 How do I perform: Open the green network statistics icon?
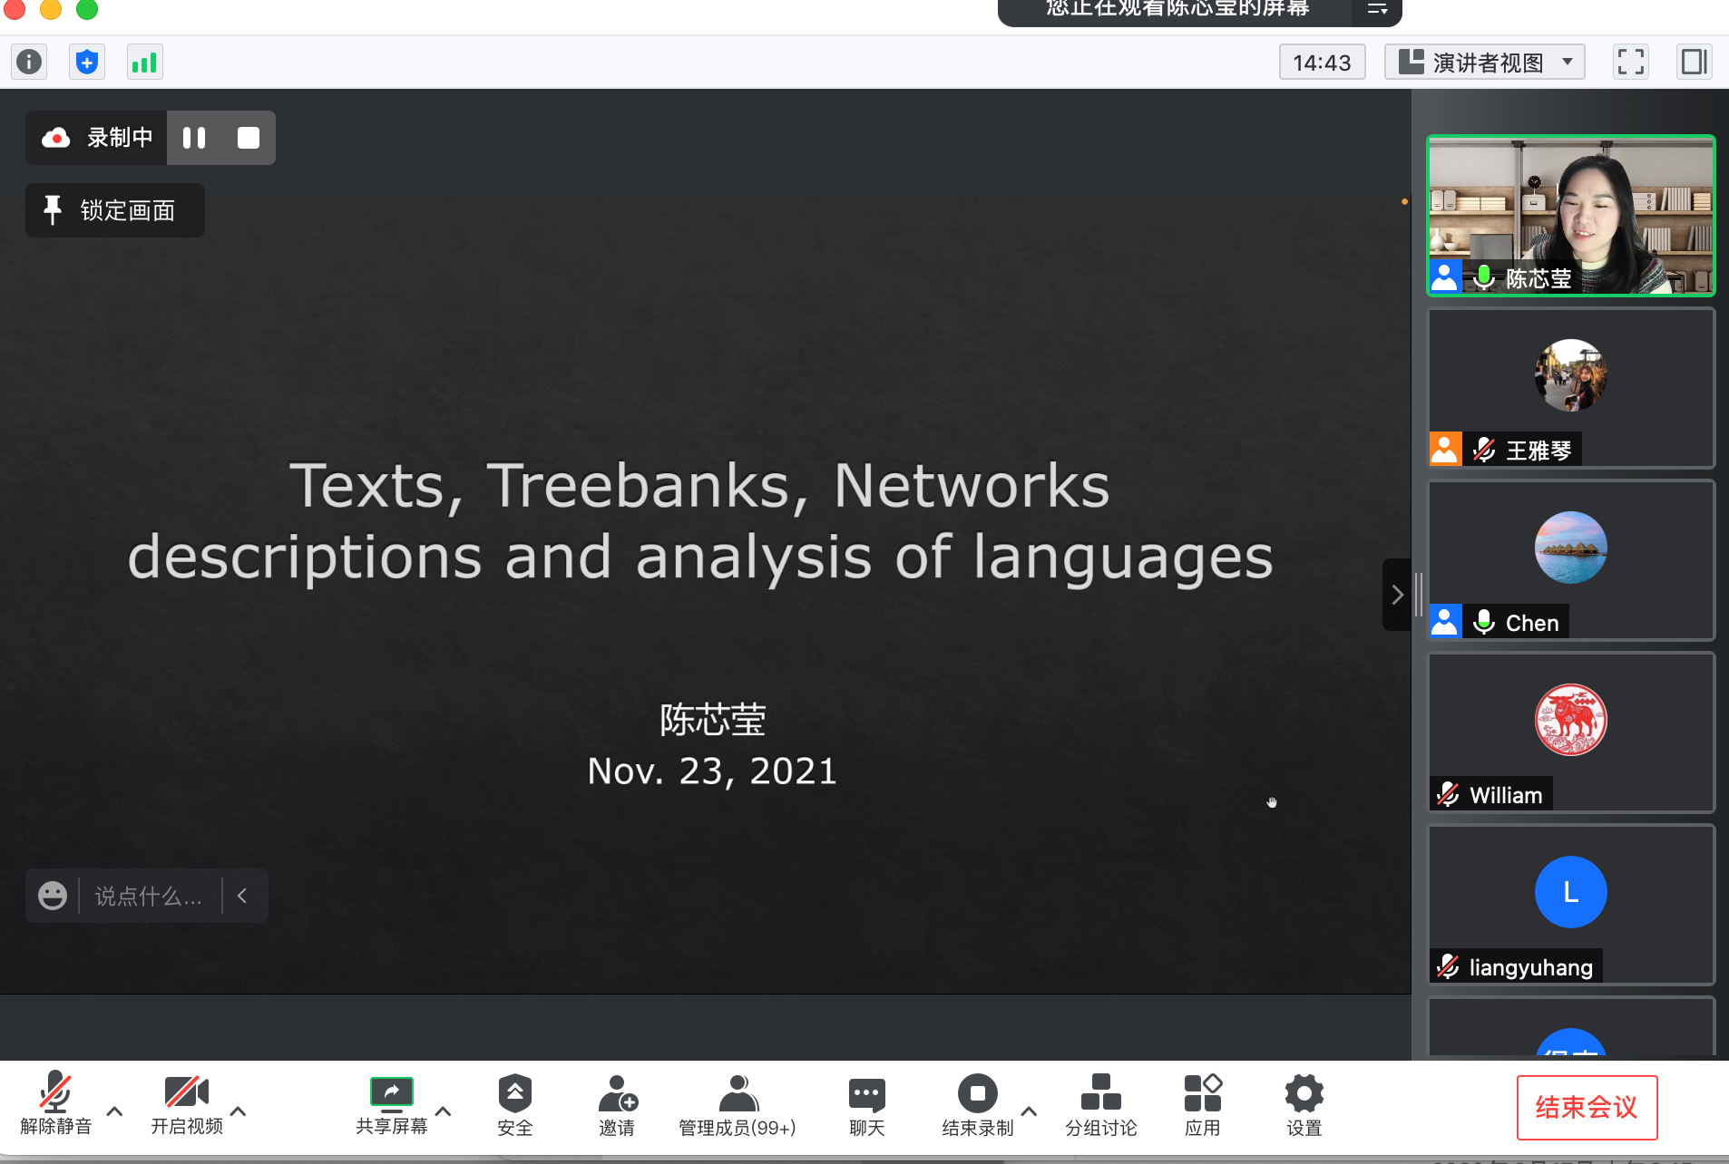tap(144, 62)
